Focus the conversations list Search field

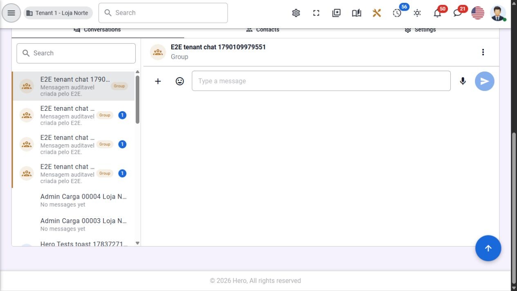(x=76, y=53)
